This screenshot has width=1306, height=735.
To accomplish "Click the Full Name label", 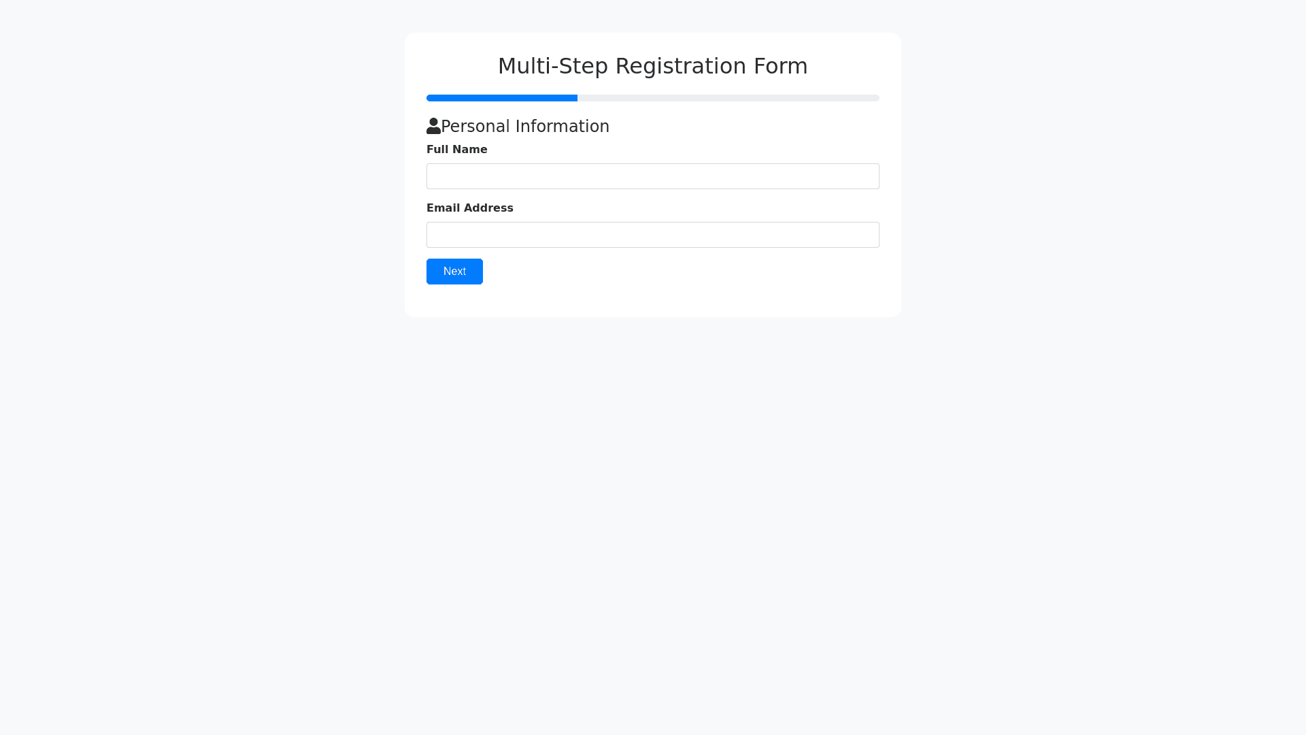I will coord(456,150).
